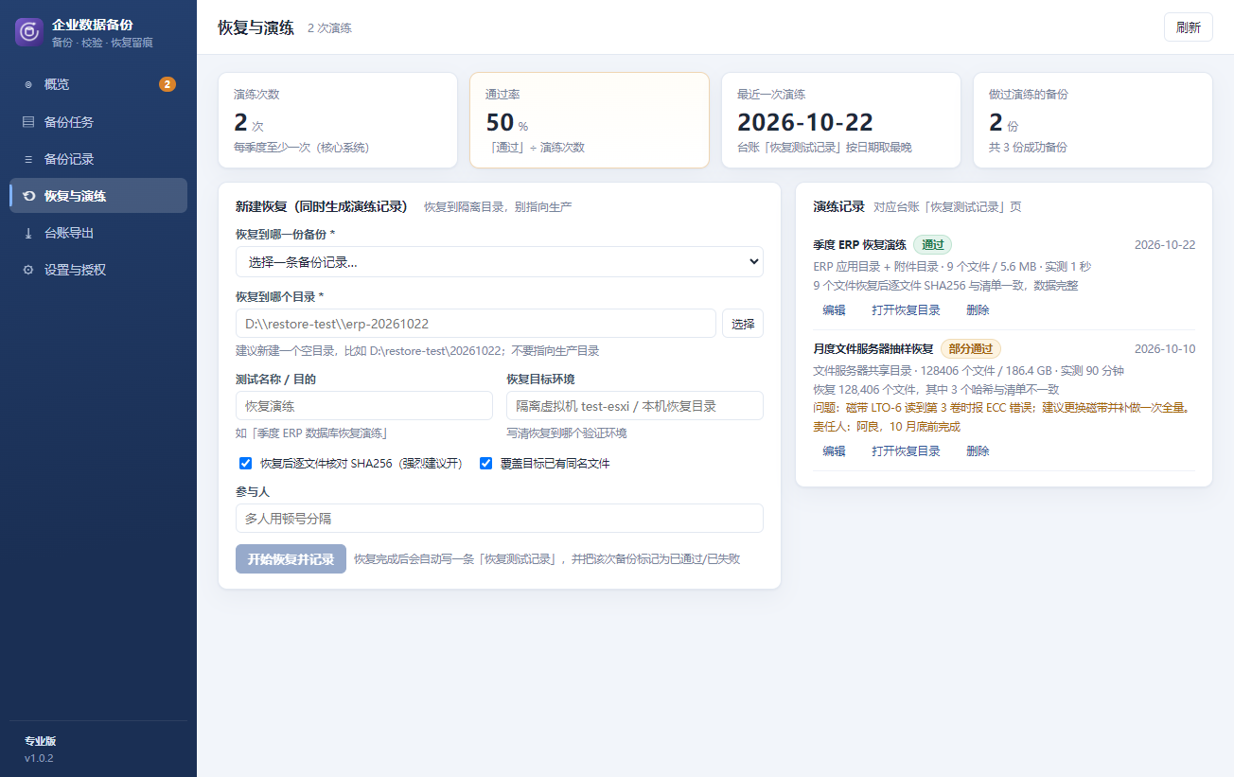Click the 概览 sidebar icon
Viewport: 1234px width, 777px height.
click(28, 84)
